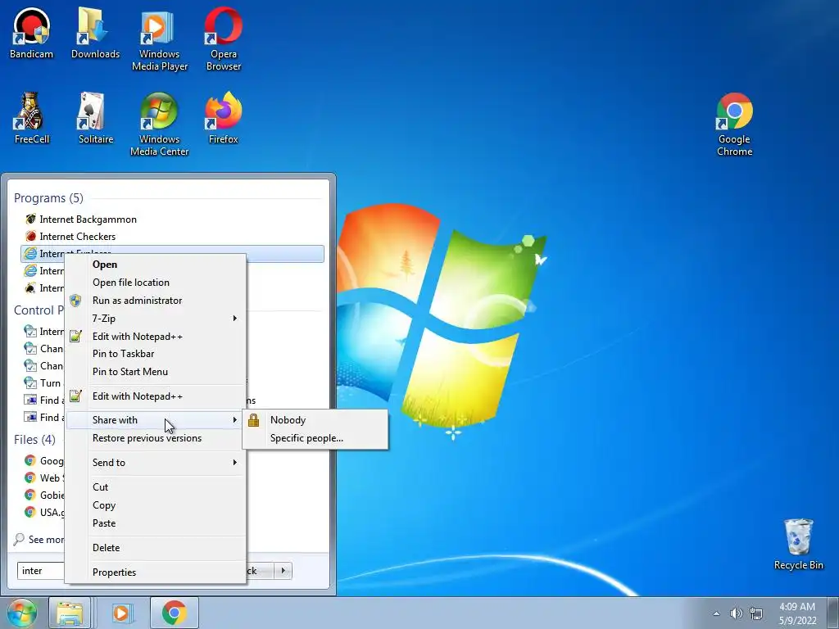Show hidden system tray icons
The image size is (839, 629).
(716, 613)
